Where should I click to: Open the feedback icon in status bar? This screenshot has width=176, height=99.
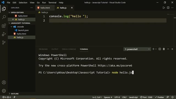[x=168, y=97]
